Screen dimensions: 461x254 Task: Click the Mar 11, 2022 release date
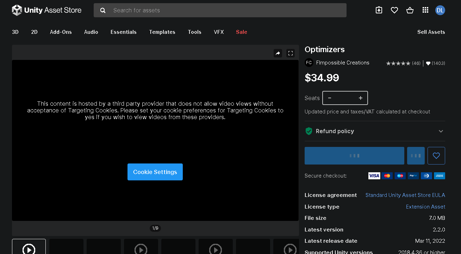430,241
